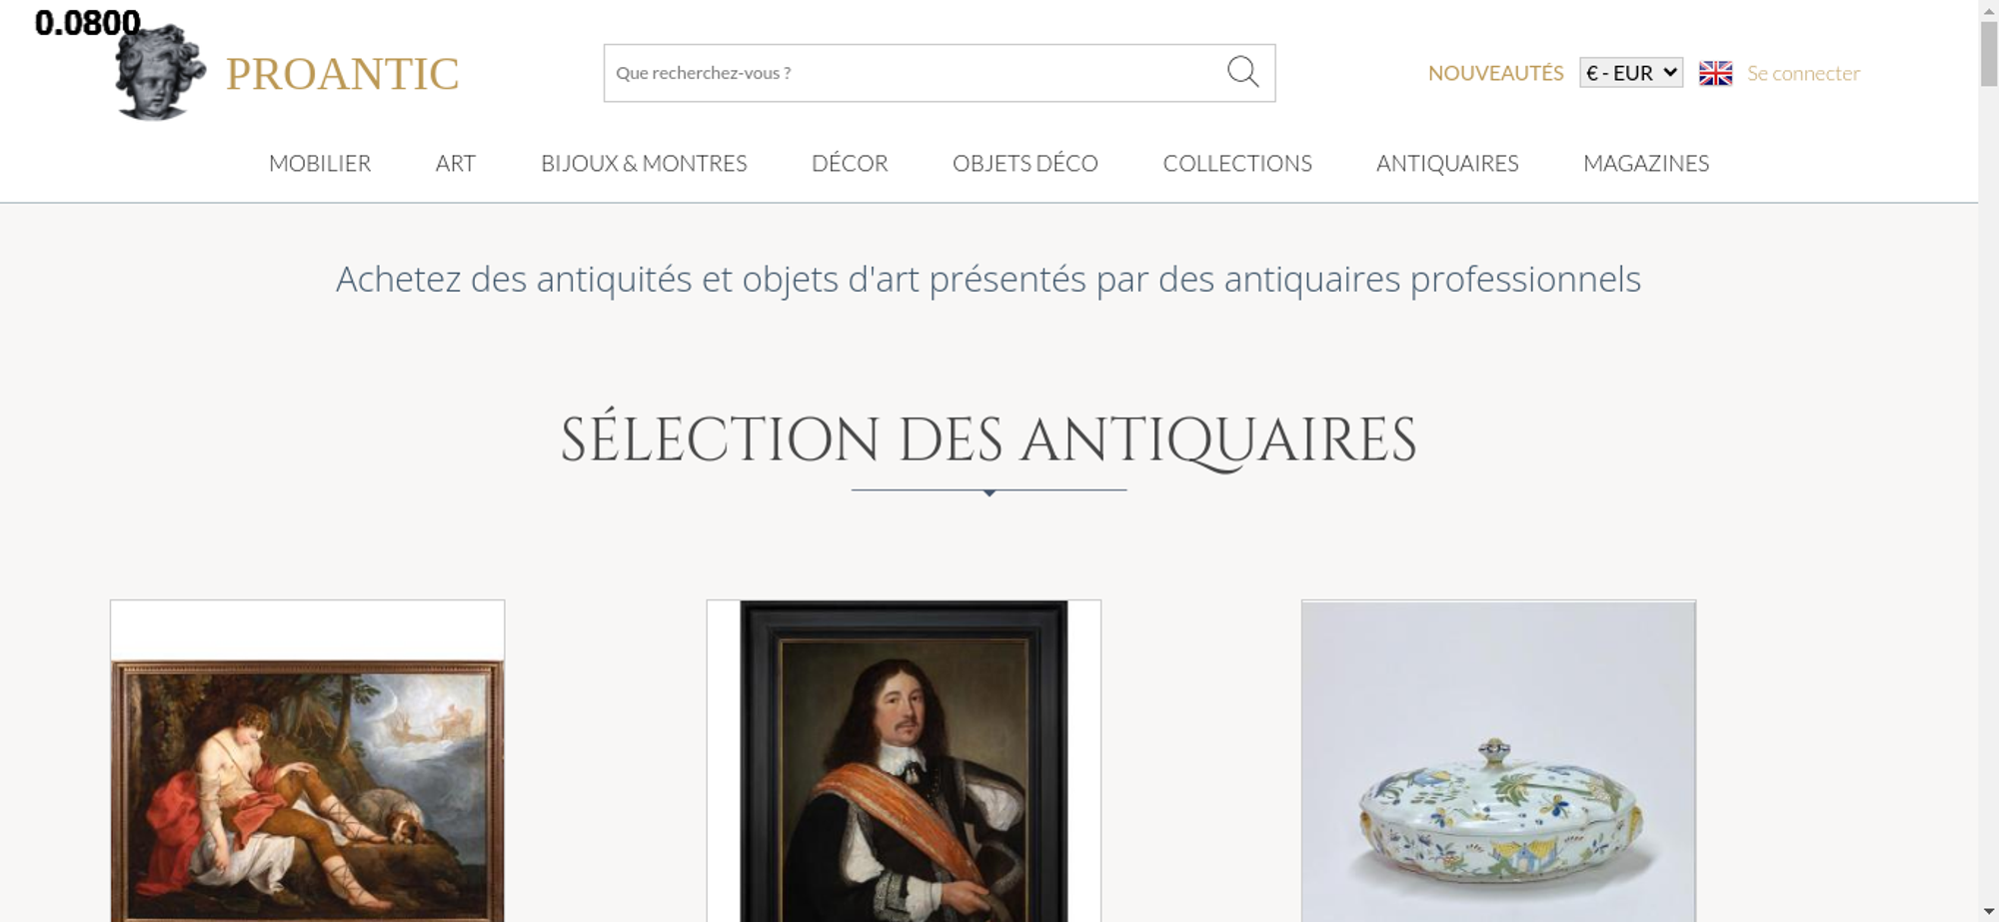Open the MOBILIER menu
The width and height of the screenshot is (1999, 922).
[x=320, y=163]
